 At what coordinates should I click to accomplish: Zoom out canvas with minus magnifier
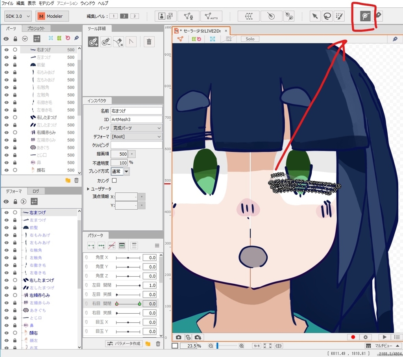[211, 346]
